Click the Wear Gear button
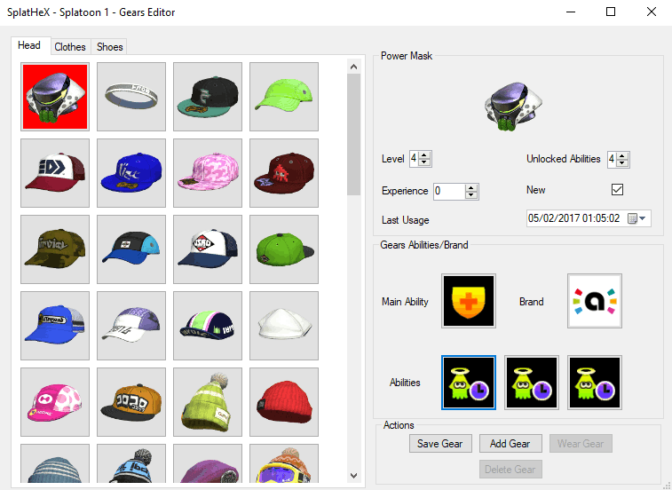Screen dimensions: 672x490 [x=581, y=443]
